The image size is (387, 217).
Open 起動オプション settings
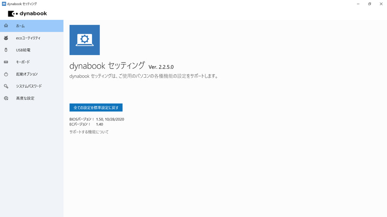[31, 74]
